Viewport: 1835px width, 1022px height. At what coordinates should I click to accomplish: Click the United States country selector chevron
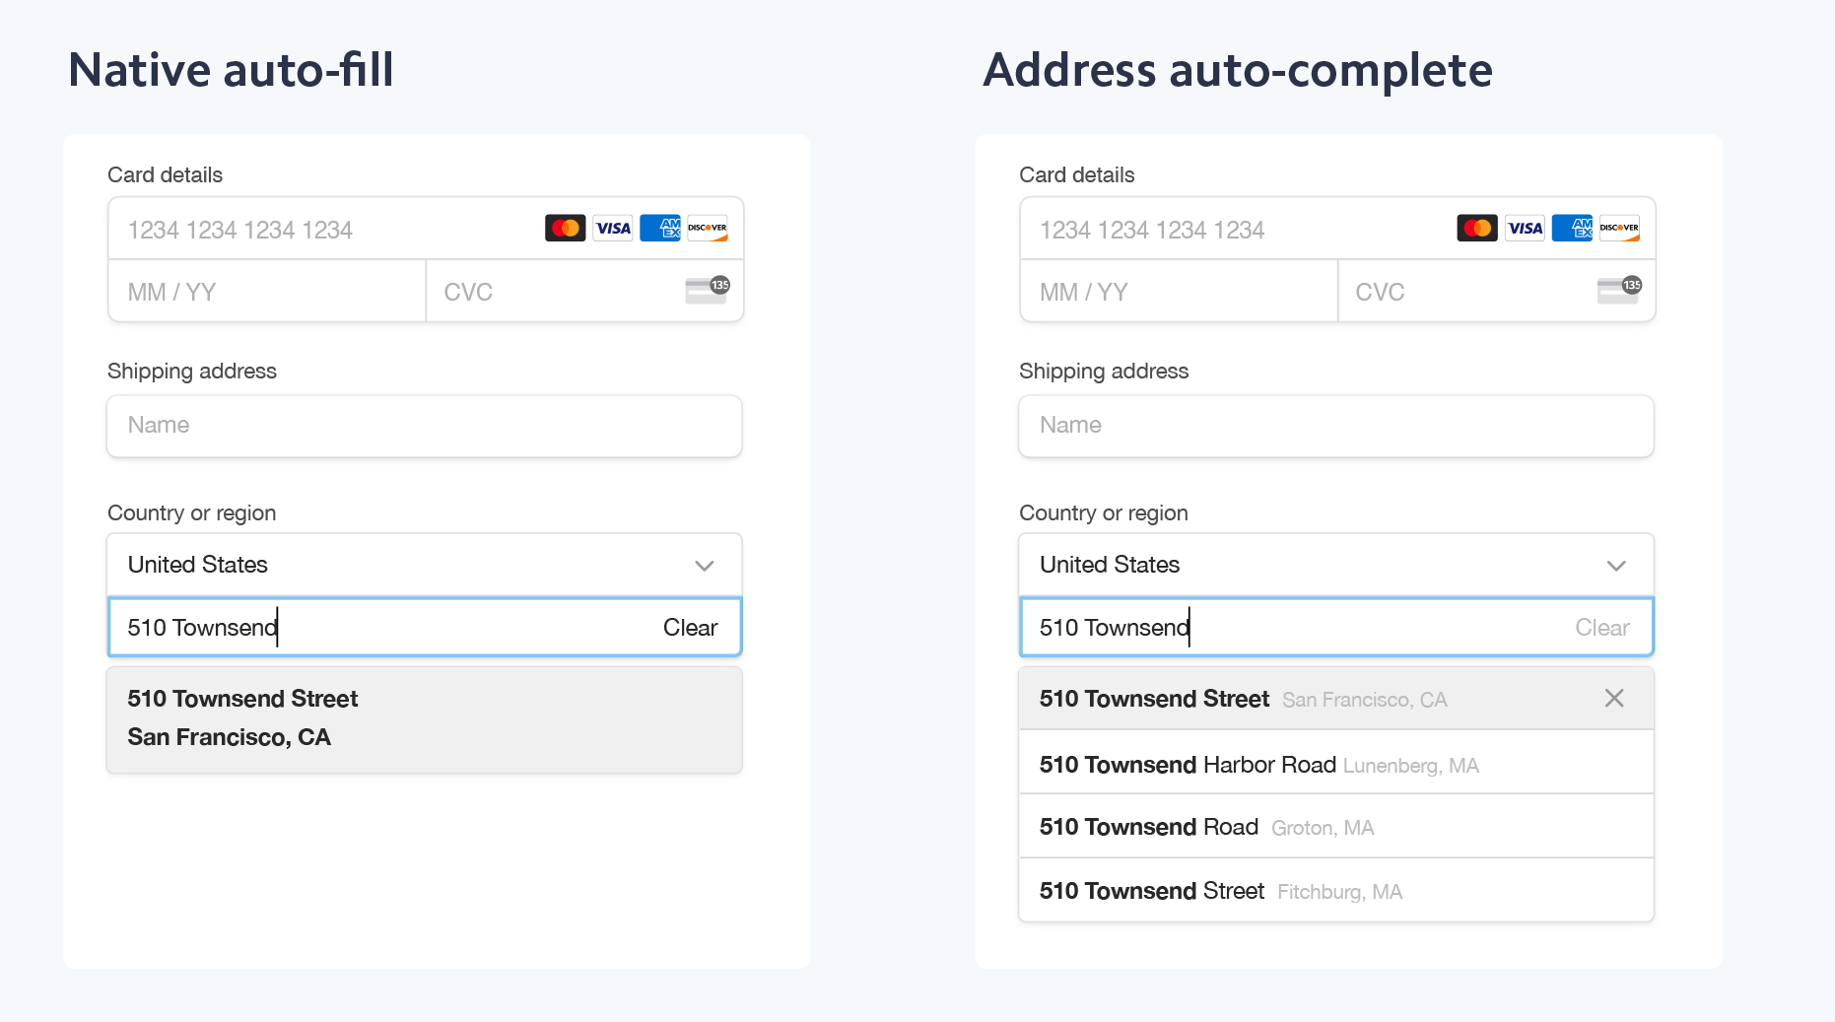704,565
